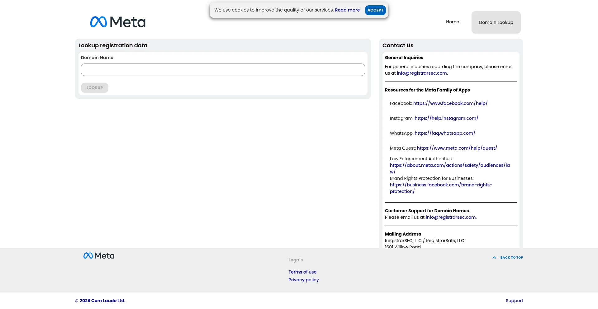Screen dimensions: 598x309
Task: Email info@registrarsec.com under General Inquiries
Action: tap(422, 73)
